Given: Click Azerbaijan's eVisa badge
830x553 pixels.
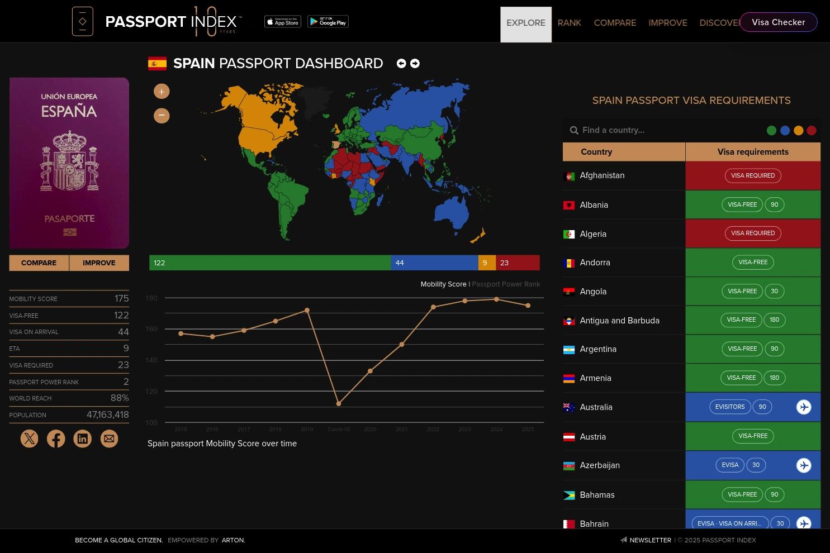Looking at the screenshot, I should [730, 465].
